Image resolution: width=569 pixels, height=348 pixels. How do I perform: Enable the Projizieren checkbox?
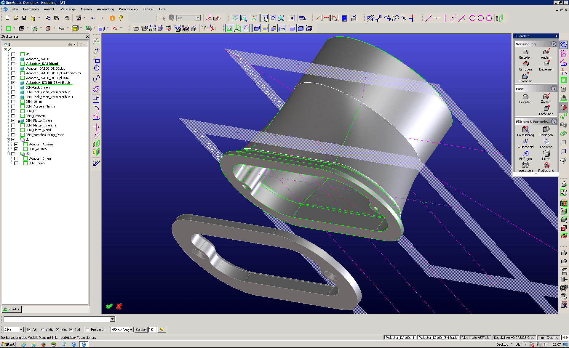(x=88, y=330)
